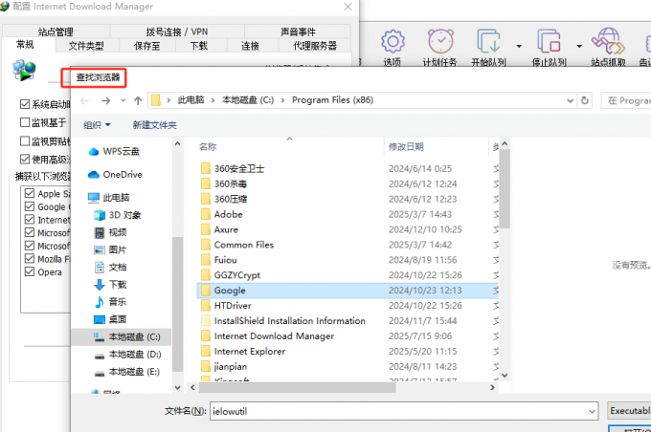Select 图片 folder in navigation pane

(x=110, y=249)
